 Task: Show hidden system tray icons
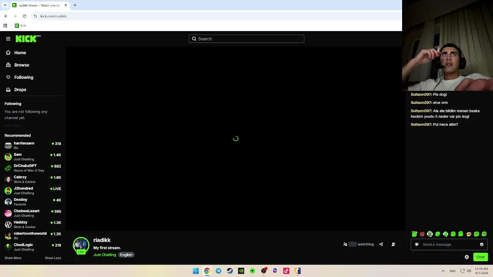(x=443, y=271)
